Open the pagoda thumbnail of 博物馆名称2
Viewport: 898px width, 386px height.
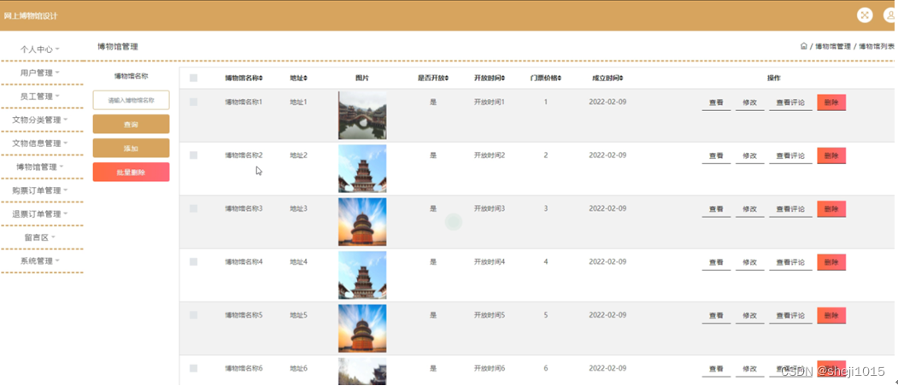pos(362,168)
